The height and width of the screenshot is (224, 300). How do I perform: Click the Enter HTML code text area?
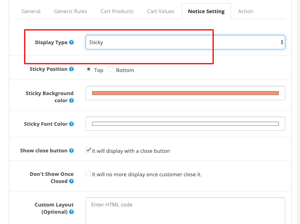(x=185, y=210)
